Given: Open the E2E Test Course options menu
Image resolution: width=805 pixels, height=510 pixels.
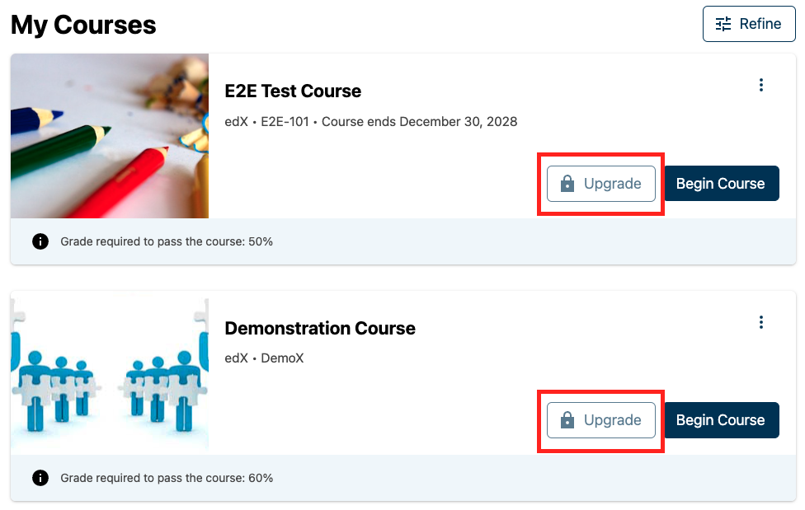Looking at the screenshot, I should click(x=760, y=85).
